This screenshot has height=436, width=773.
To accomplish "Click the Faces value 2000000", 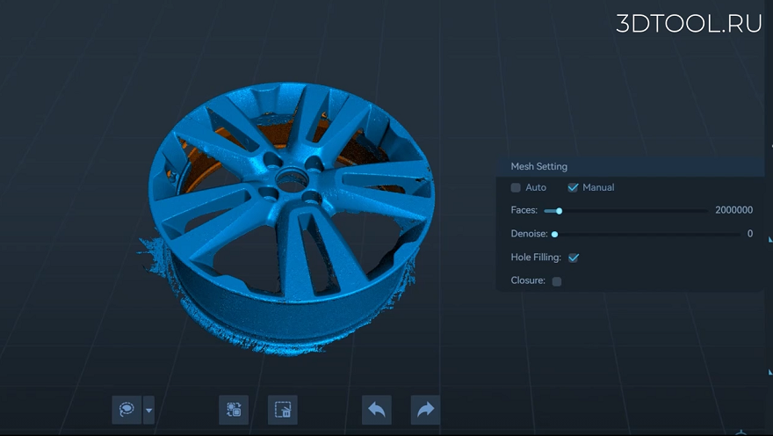I will pos(734,210).
